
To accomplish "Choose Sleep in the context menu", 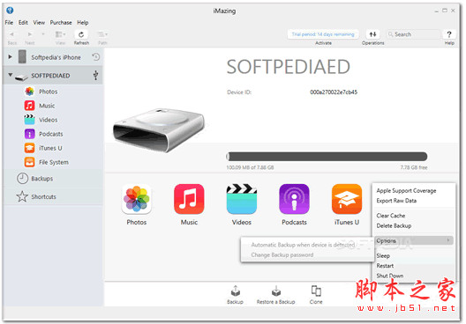I will [x=383, y=255].
